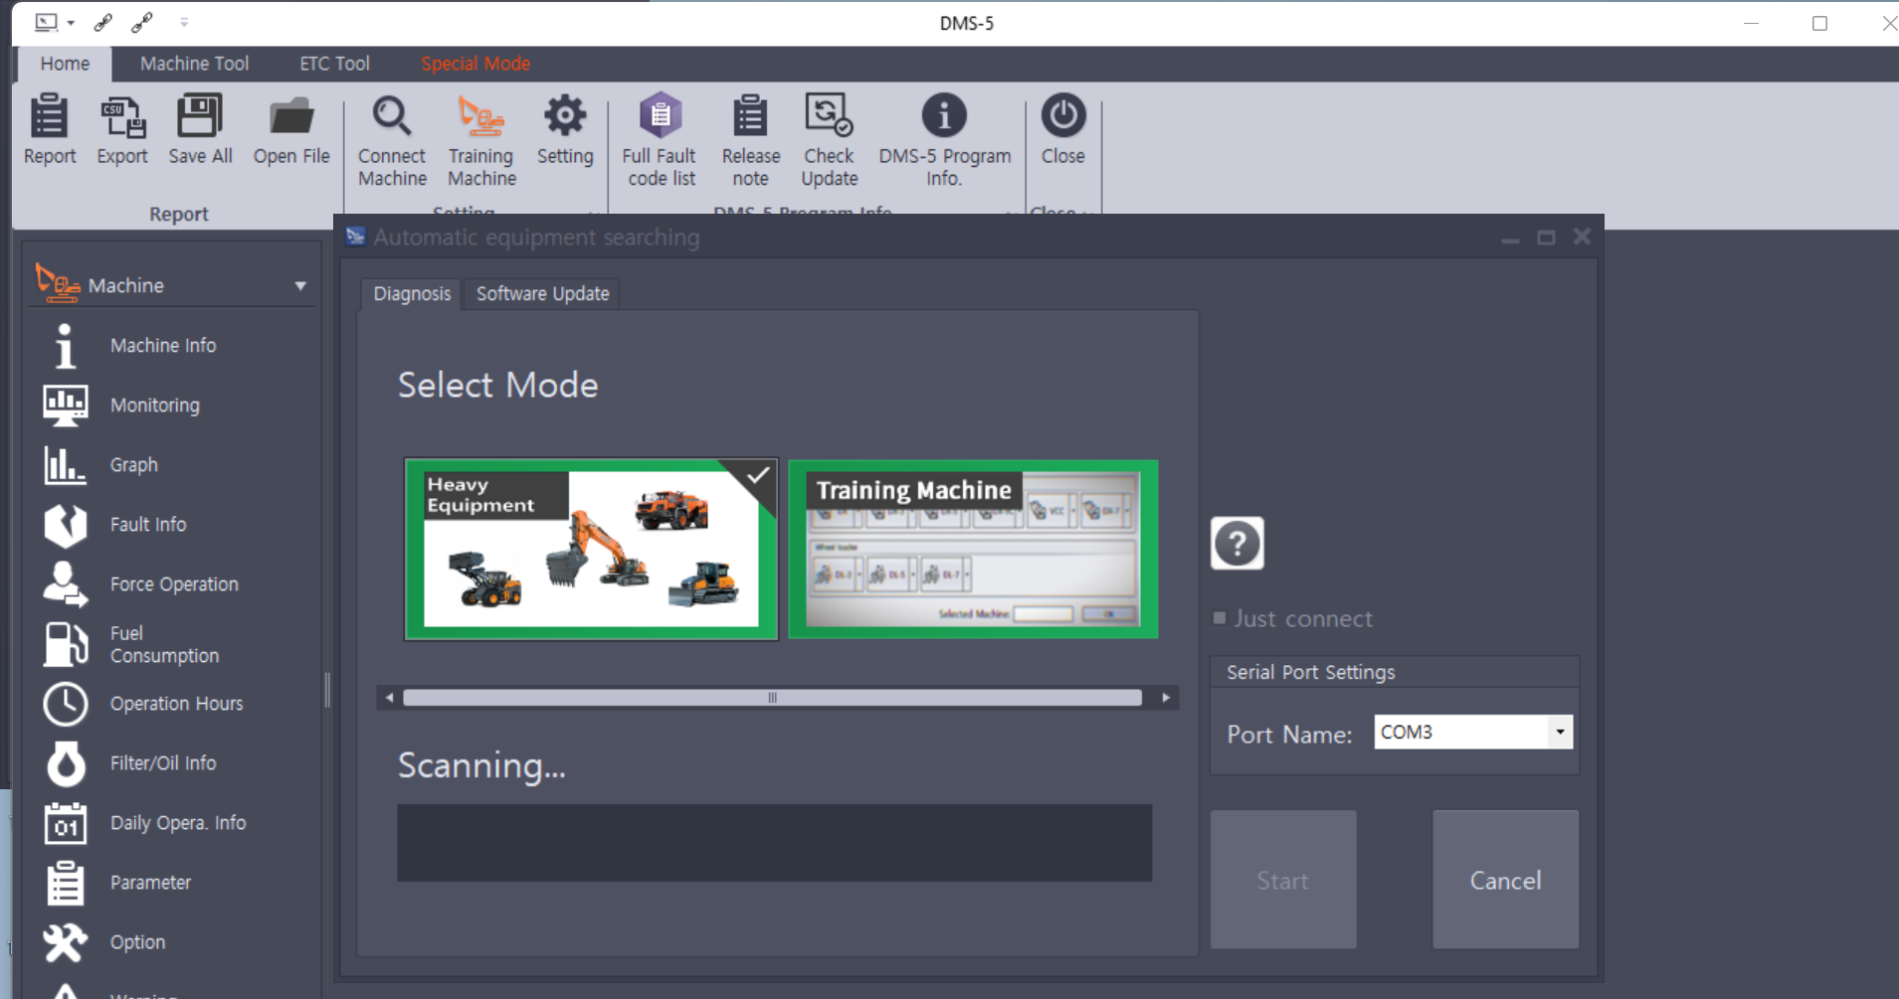Open the title bar screen icon menu
The height and width of the screenshot is (999, 1899).
coord(54,22)
